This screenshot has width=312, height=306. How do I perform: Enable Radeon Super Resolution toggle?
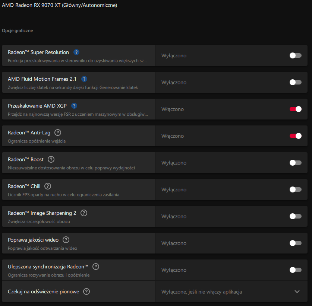click(295, 55)
